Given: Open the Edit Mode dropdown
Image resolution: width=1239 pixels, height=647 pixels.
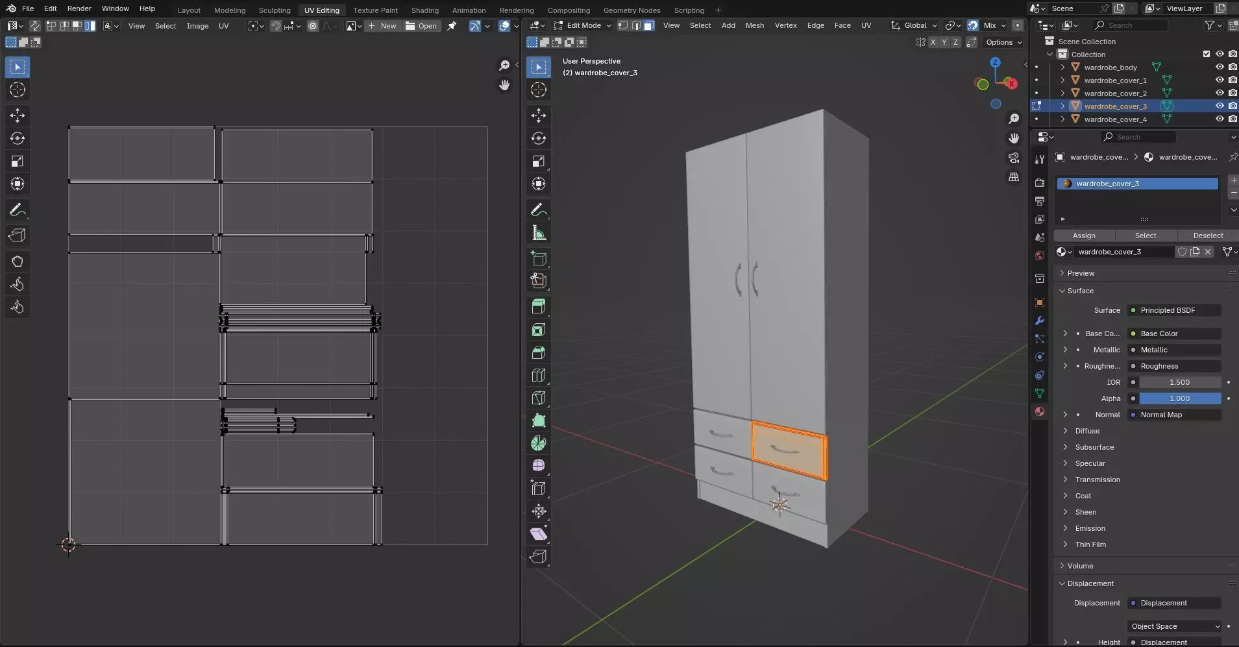Looking at the screenshot, I should click(582, 25).
